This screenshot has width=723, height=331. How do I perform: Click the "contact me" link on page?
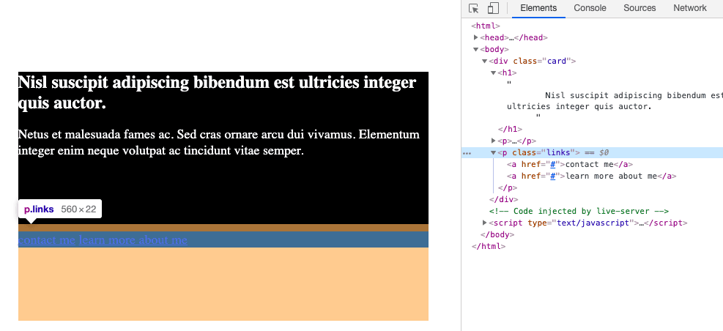pyautogui.click(x=47, y=240)
